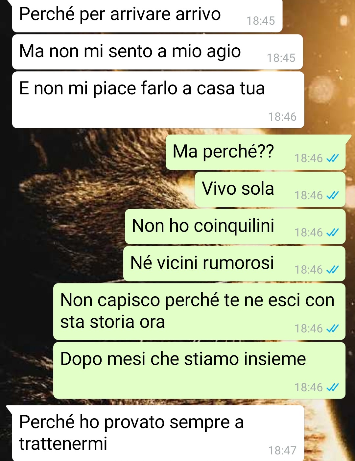This screenshot has width=355, height=461.
Task: Tap the 18:47 timestamp on last message
Action: (282, 450)
